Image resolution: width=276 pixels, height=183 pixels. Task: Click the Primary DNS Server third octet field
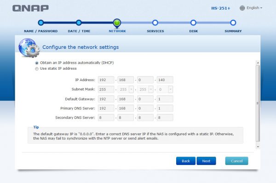pos(145,108)
